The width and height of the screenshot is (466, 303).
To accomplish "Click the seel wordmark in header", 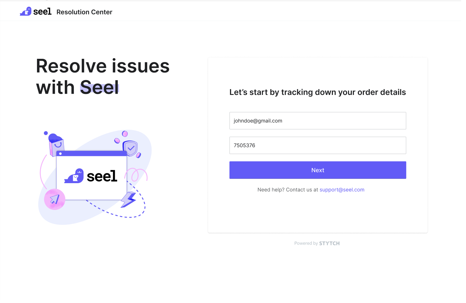I will [42, 12].
